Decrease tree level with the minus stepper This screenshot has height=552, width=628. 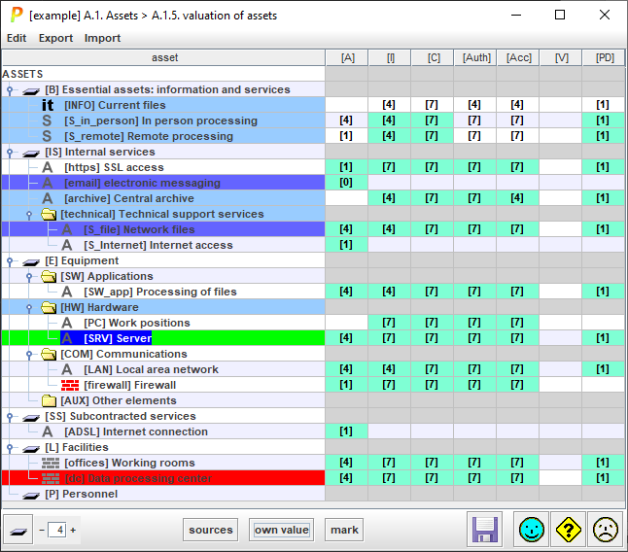click(42, 530)
